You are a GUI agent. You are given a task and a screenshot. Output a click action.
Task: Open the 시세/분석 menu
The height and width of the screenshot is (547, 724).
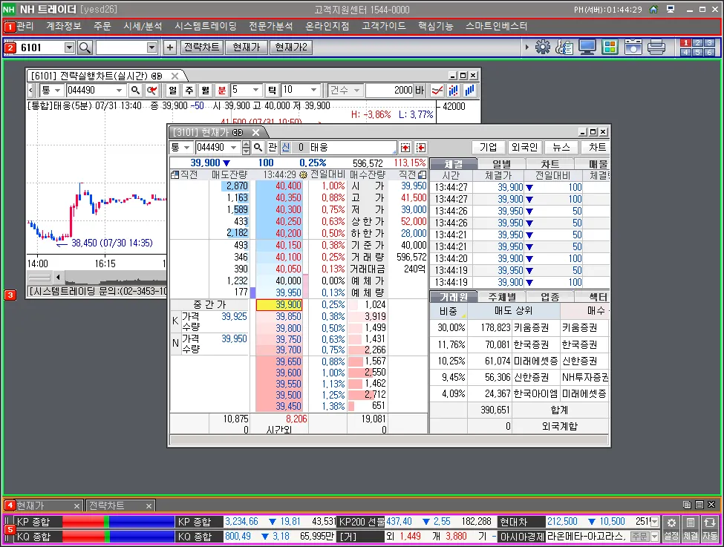[x=143, y=26]
